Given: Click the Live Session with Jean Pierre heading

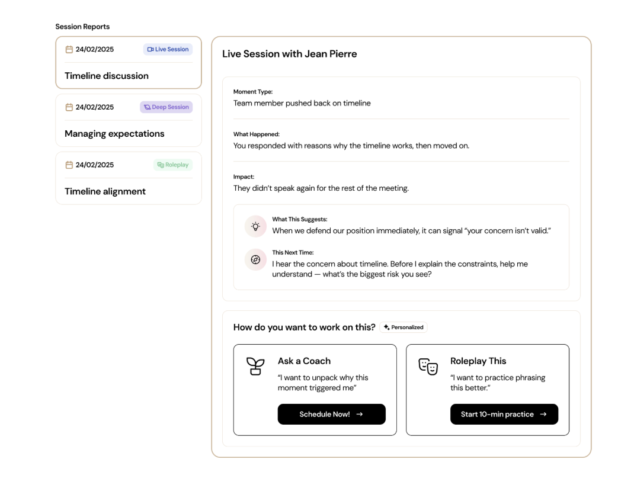Looking at the screenshot, I should 289,54.
